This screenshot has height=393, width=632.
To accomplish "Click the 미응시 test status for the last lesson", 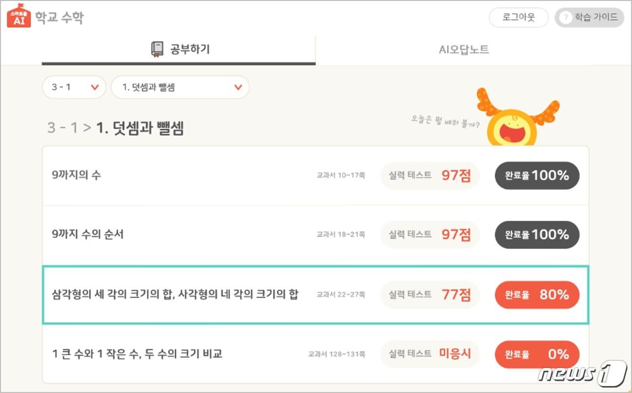I will [x=430, y=354].
